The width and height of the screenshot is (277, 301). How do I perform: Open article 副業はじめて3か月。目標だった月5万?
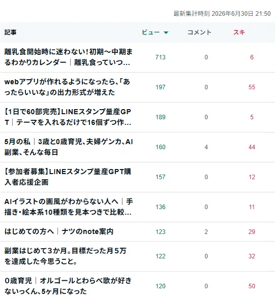(66, 256)
